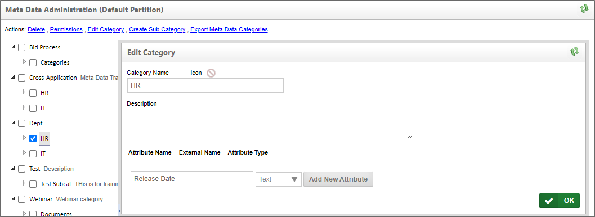Click Create Sub Category link

[157, 29]
